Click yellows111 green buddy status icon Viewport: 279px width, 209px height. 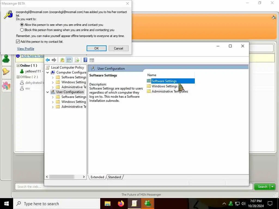22,71
